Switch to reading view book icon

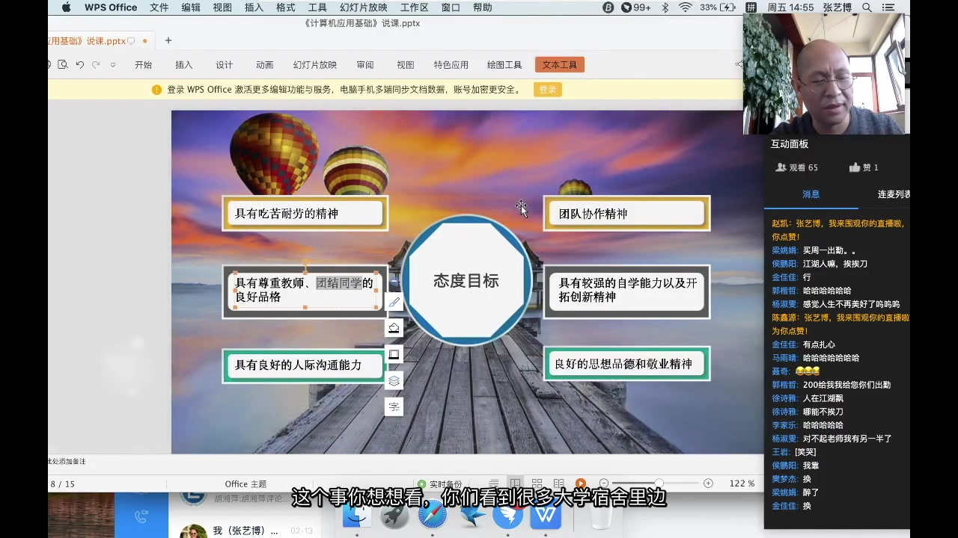click(558, 483)
